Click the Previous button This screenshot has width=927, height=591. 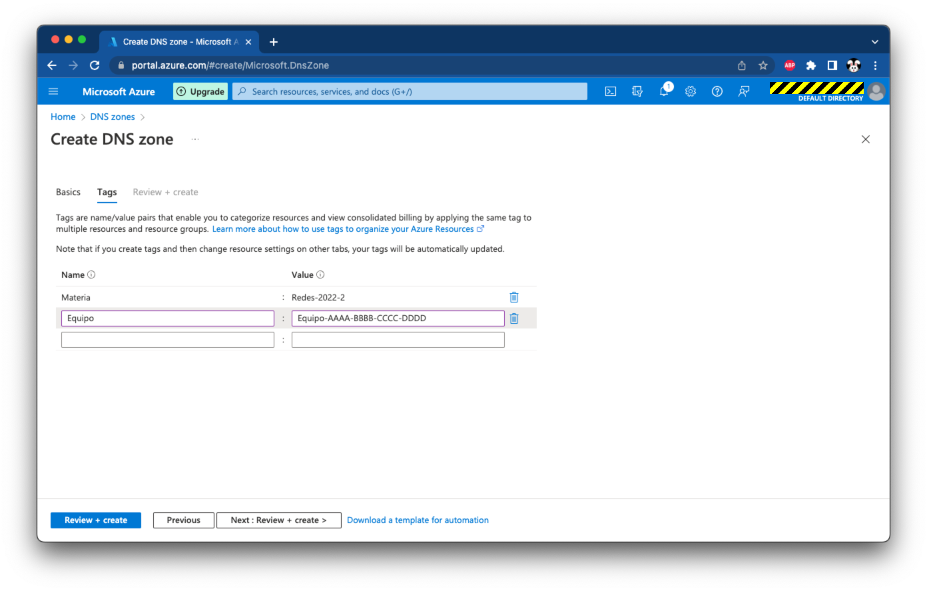coord(184,520)
